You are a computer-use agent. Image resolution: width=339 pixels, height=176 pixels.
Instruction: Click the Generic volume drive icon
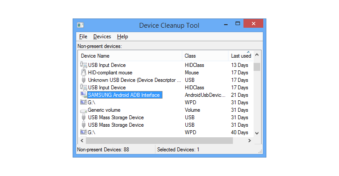coord(84,110)
